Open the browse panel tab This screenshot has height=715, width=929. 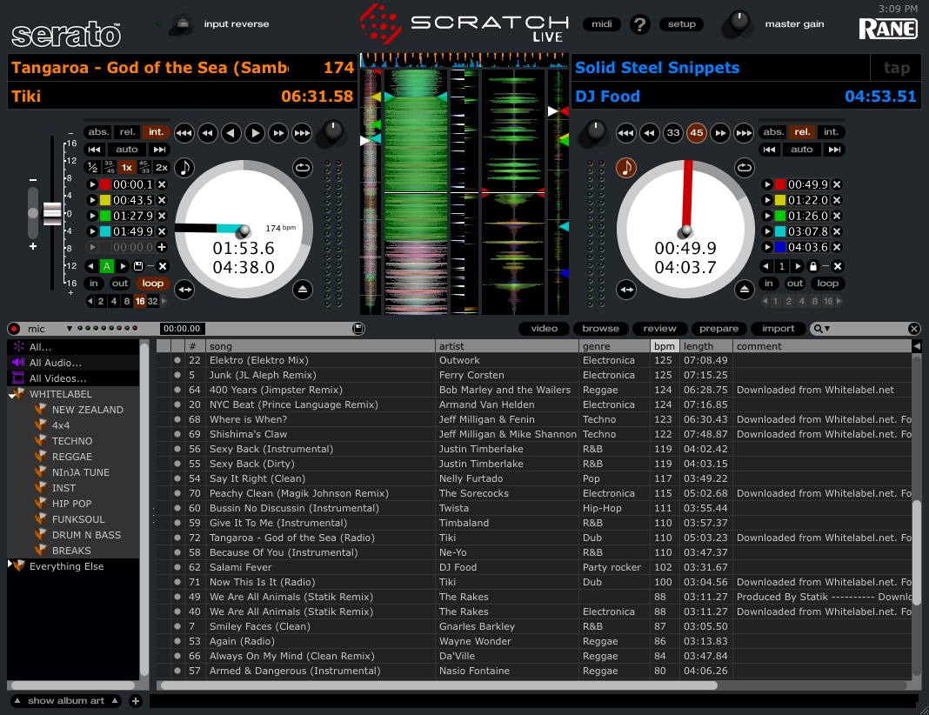coord(600,329)
